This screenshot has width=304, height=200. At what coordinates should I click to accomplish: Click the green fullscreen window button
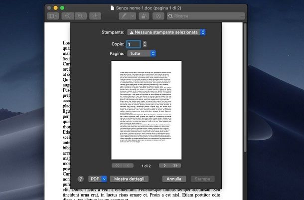point(62,8)
